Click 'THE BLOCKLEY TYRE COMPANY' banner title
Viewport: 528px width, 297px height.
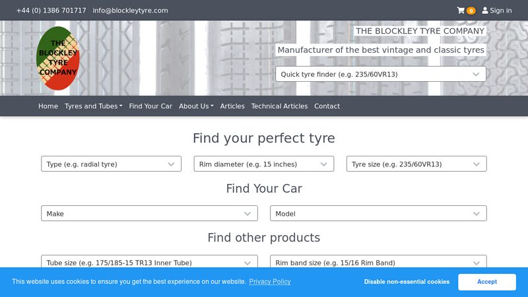420,31
